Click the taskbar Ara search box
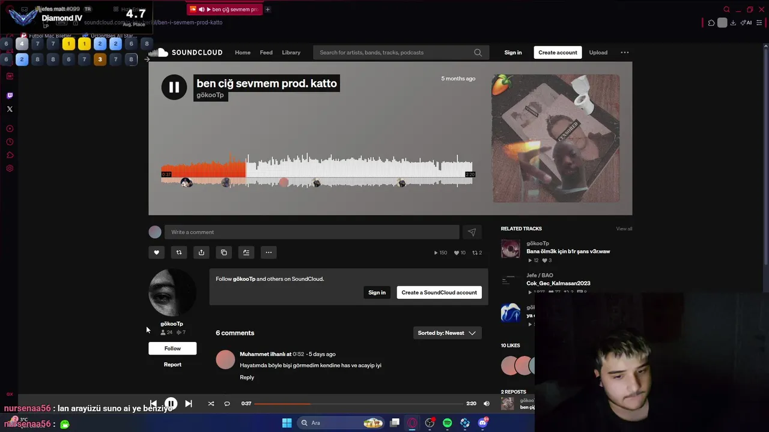The image size is (769, 432). click(341, 423)
